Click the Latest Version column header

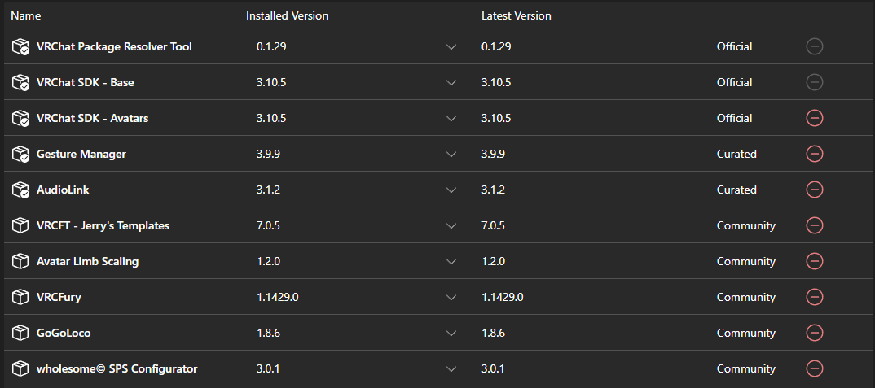pos(517,16)
